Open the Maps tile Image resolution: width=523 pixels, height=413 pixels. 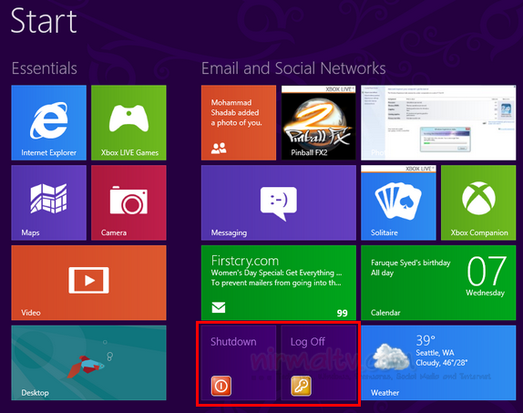(48, 202)
